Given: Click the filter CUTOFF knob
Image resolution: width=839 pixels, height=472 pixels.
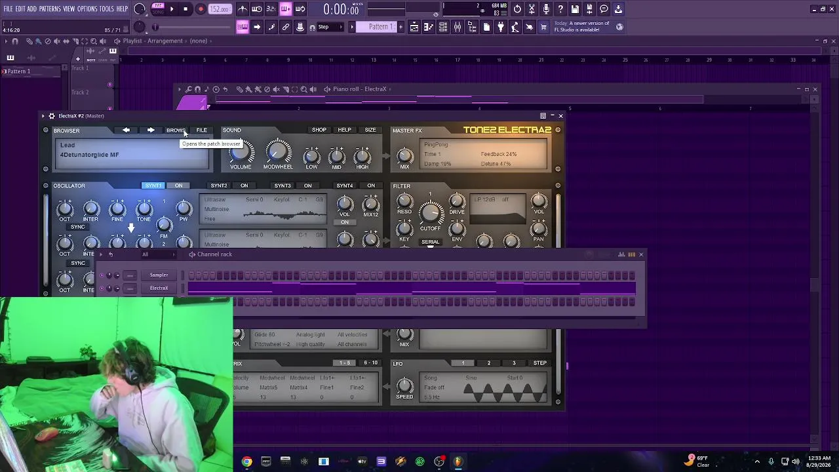Looking at the screenshot, I should click(431, 212).
